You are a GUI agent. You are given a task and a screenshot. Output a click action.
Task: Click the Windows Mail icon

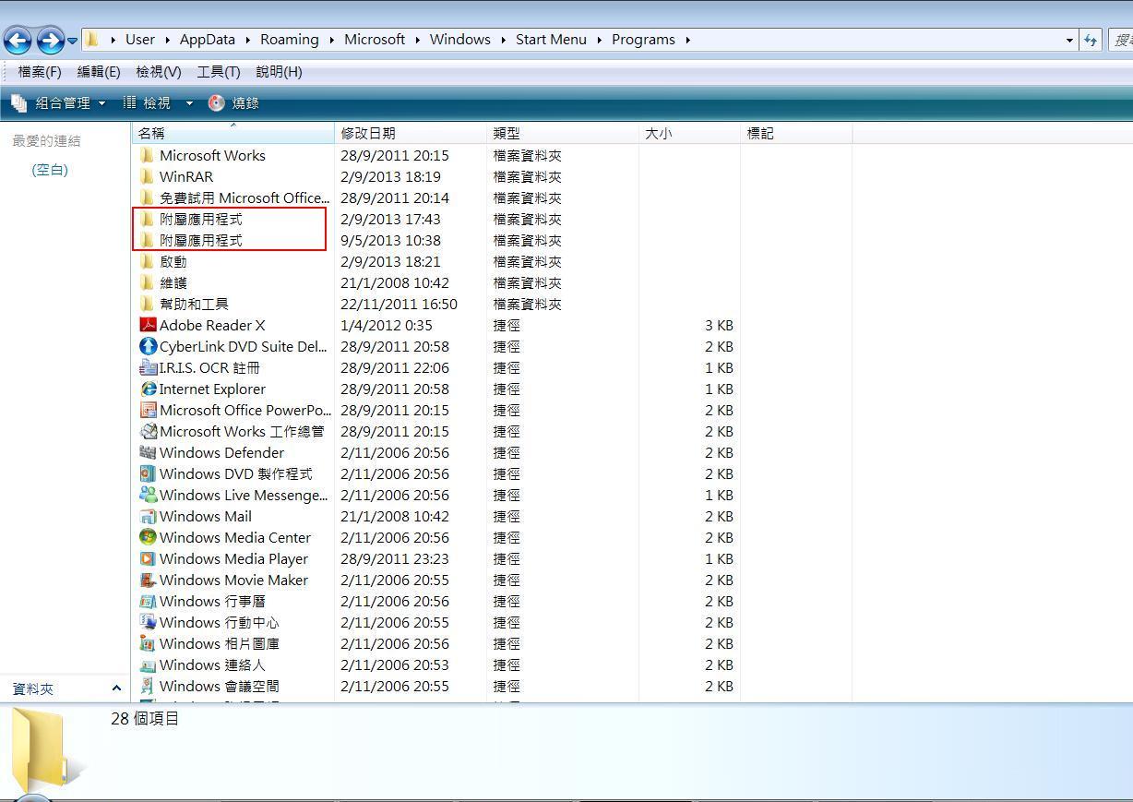[148, 516]
